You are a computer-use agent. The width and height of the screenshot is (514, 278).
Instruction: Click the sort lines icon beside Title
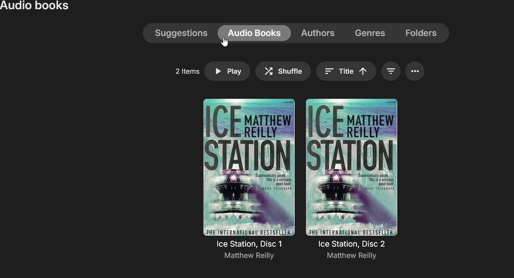(x=329, y=71)
